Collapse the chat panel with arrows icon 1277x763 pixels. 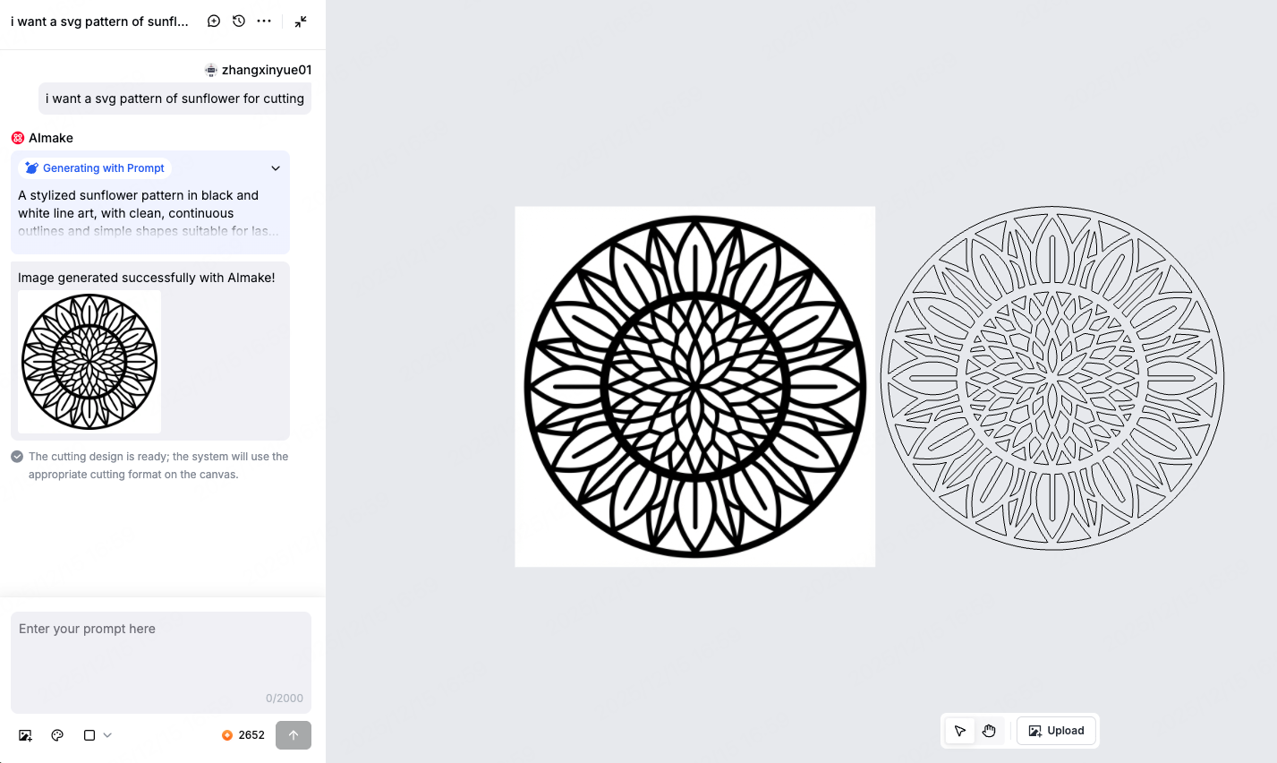coord(301,21)
